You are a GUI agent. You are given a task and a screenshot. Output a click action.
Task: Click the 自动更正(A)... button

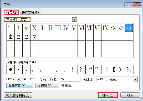(19, 85)
